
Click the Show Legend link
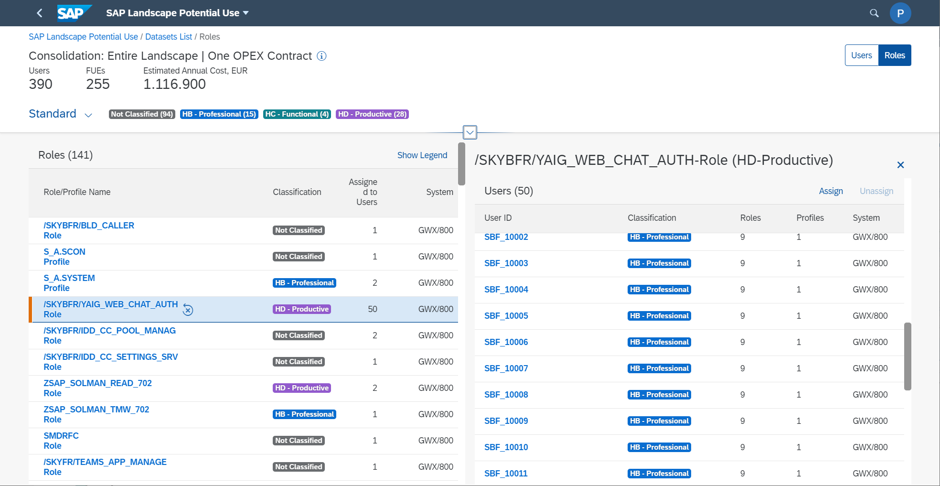coord(422,155)
